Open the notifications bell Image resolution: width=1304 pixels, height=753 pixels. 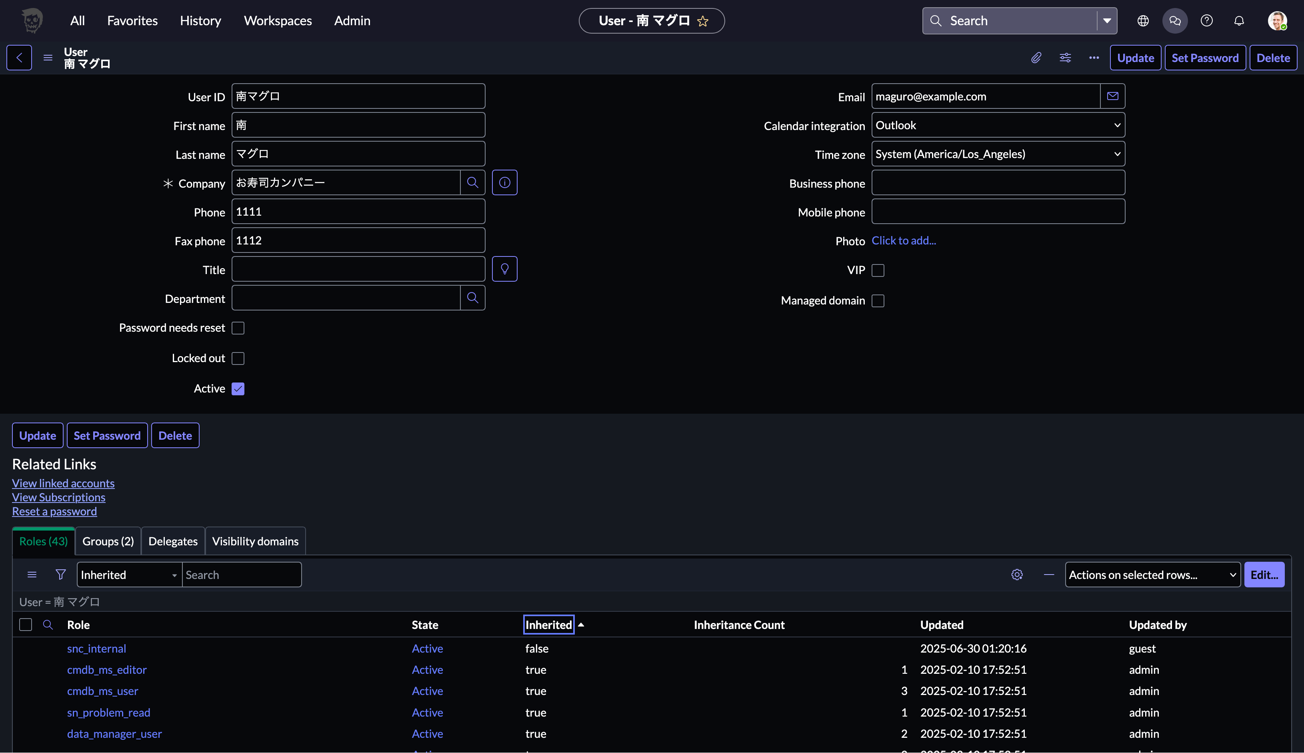point(1239,21)
